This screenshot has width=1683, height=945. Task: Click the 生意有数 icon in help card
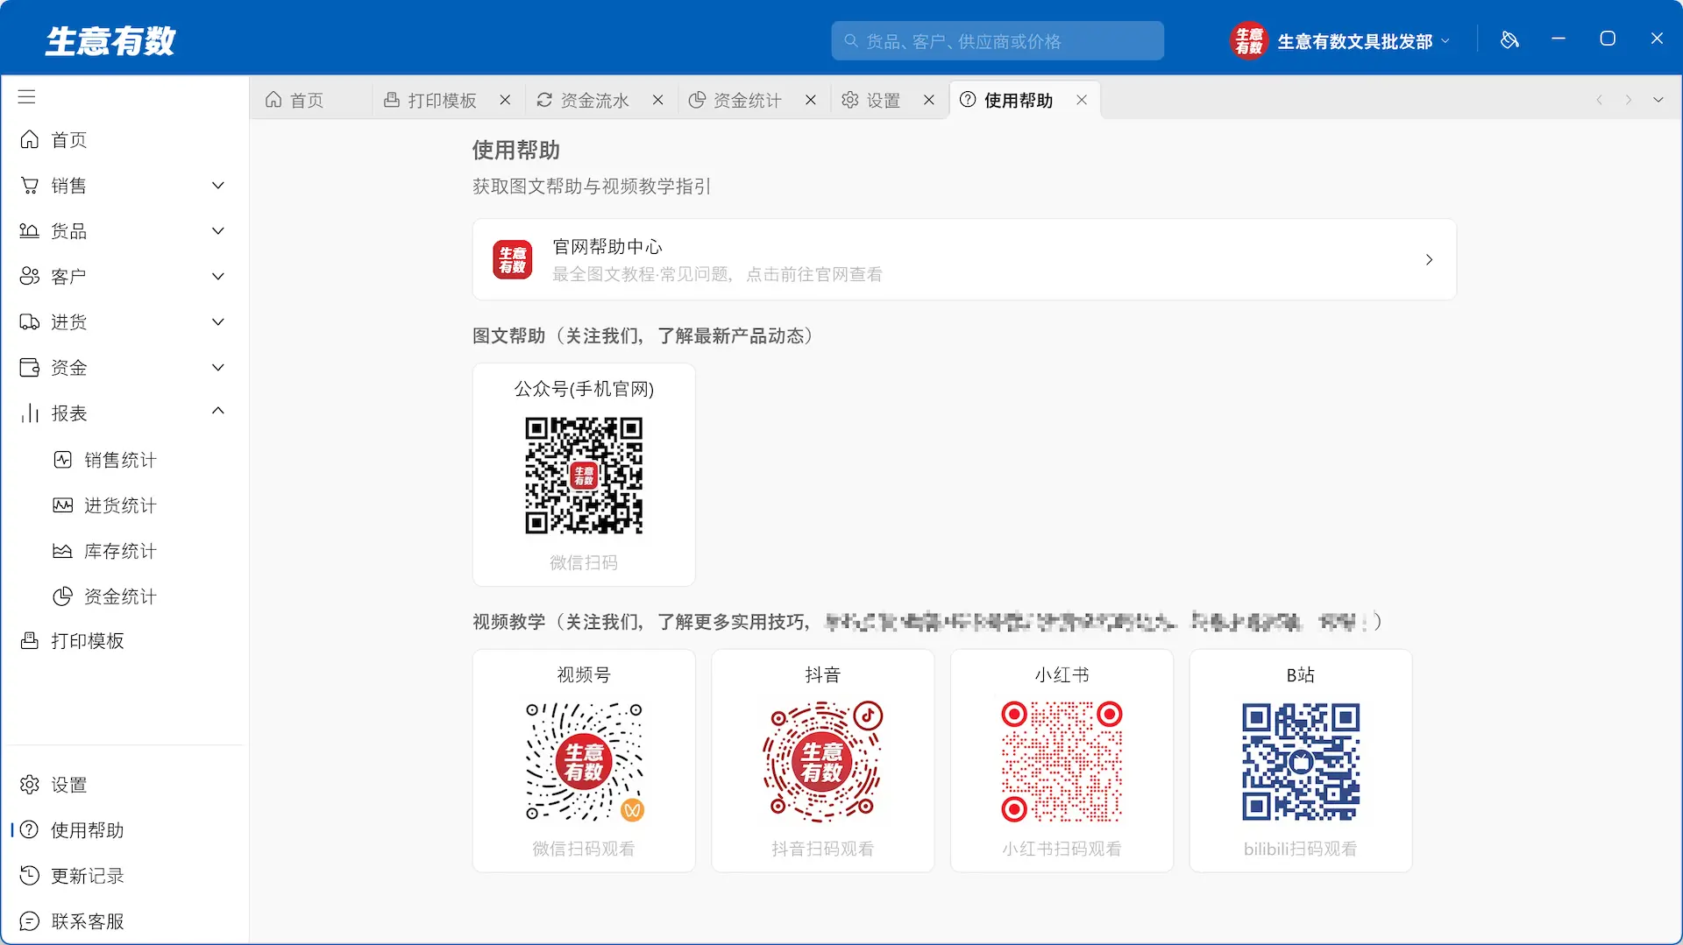click(x=513, y=260)
